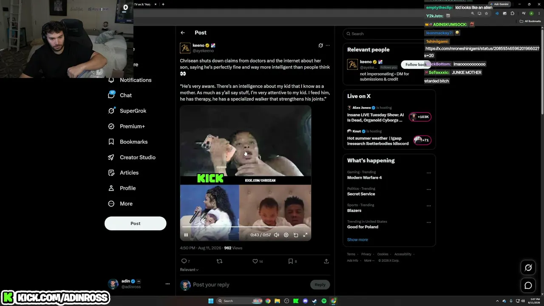Screen dimensions: 544x306
Task: Open the taskbar clock showing 5:07 PM
Action: [x=535, y=301]
